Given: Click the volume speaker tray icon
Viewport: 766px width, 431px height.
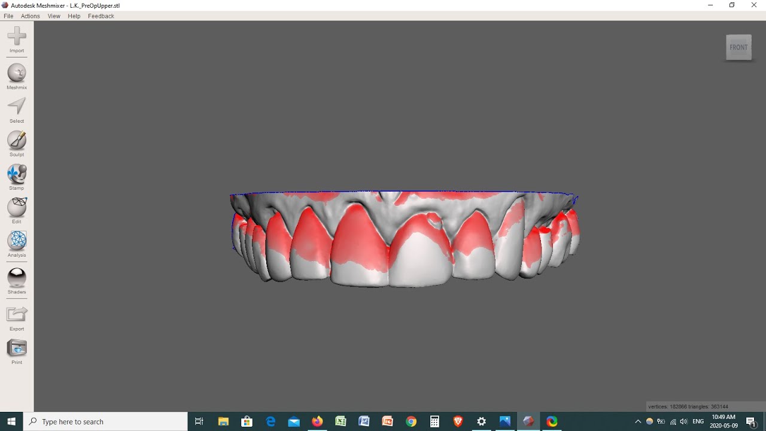Looking at the screenshot, I should (x=684, y=421).
